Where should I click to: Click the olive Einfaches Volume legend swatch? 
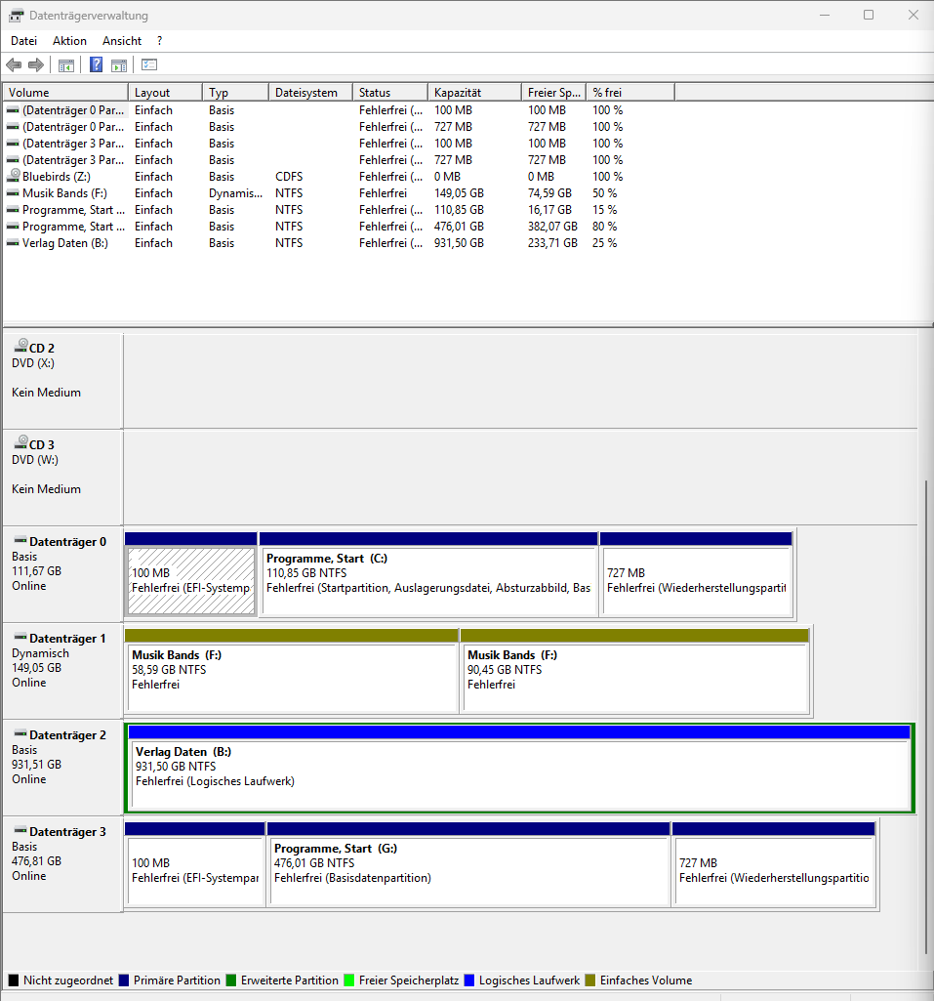coord(590,980)
